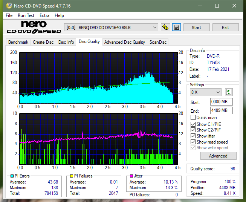
Task: Open the drive options tools icon
Action: [165, 28]
